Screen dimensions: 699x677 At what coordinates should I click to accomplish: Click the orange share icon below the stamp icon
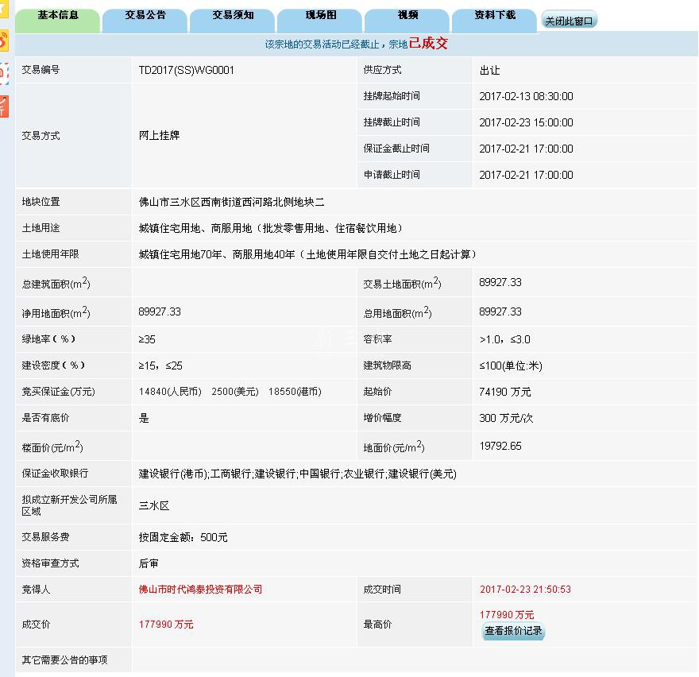[x=4, y=106]
